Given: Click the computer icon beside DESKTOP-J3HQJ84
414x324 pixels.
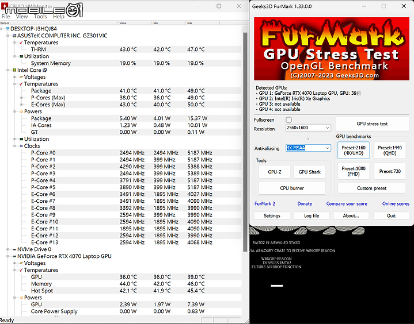Looking at the screenshot, I should click(x=7, y=29).
